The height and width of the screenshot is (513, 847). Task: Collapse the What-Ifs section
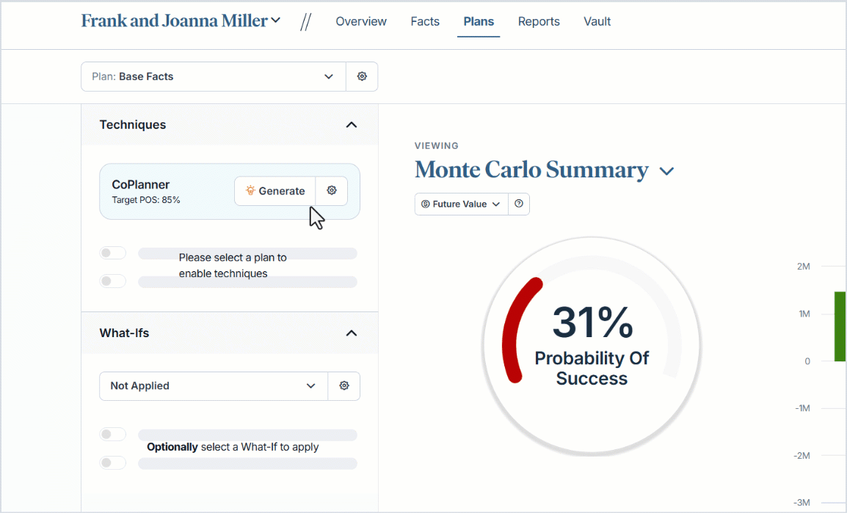[351, 333]
